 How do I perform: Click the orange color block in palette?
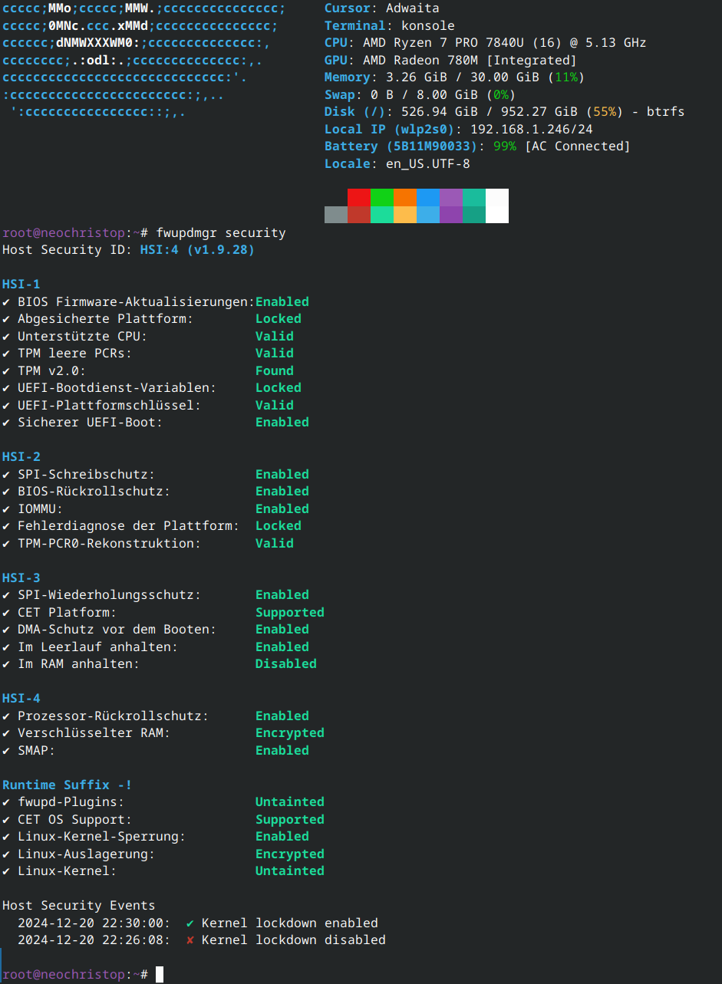tap(405, 197)
